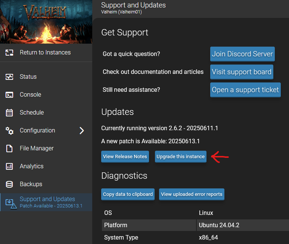Expand the Configuration submenu chevron
Screen dimensions: 289x244
[x=82, y=131]
